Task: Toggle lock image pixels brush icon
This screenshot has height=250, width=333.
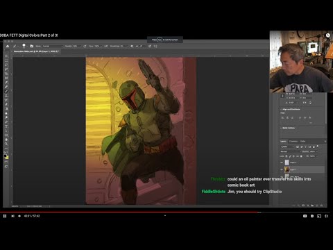Action: 290,156
